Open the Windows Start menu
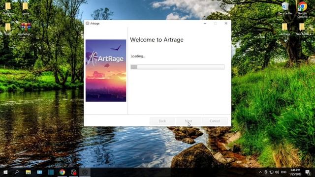This screenshot has height=177, width=315. (x=5, y=172)
